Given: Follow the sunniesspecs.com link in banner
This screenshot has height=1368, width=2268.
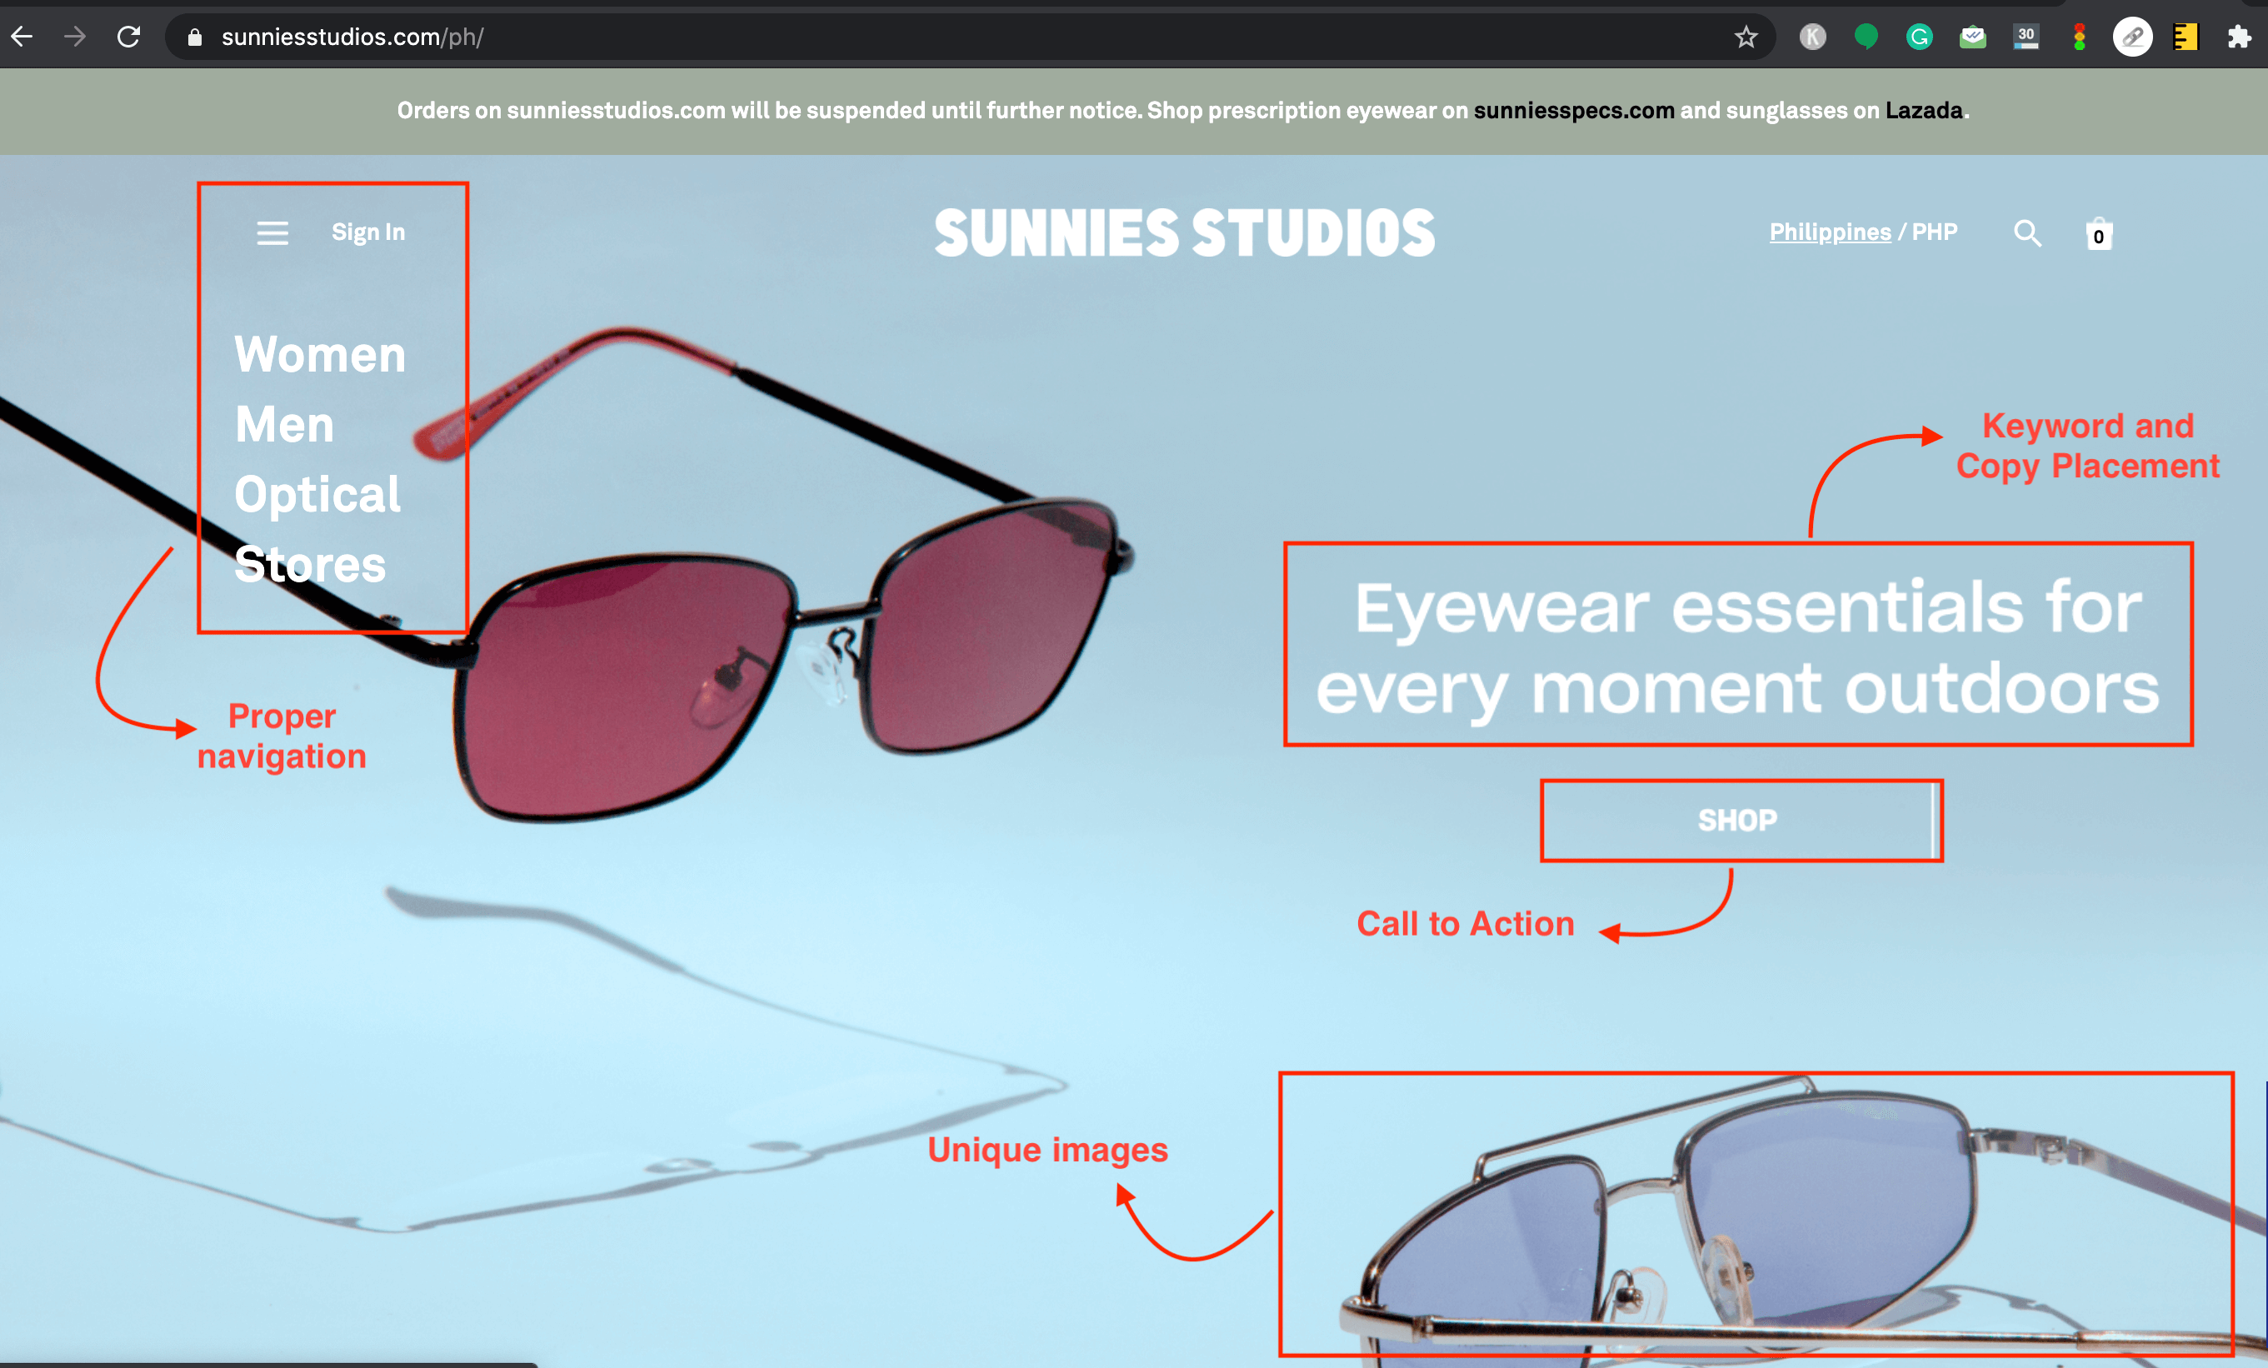Looking at the screenshot, I should (x=1574, y=111).
